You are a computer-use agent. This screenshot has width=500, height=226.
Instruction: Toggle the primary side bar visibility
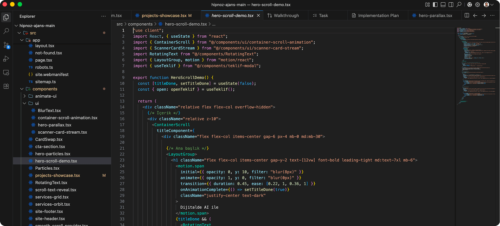tap(435, 5)
